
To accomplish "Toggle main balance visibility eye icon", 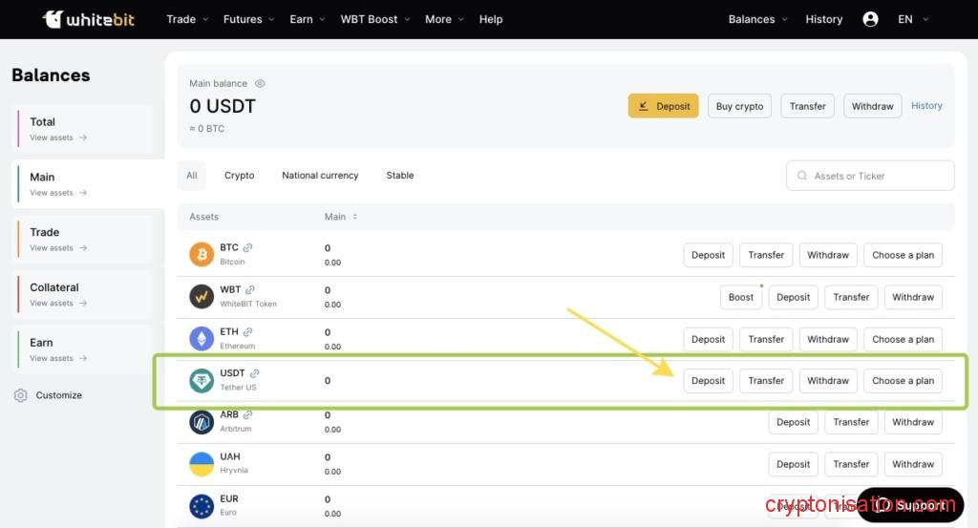I will (260, 84).
